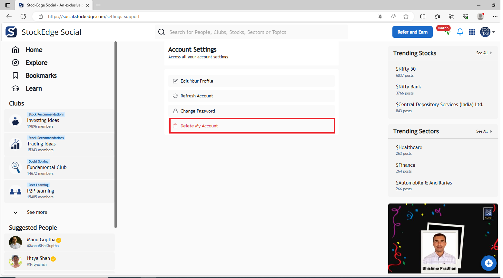Open Bookmarks from the sidebar
Viewport: 503px width, 278px height.
(41, 75)
